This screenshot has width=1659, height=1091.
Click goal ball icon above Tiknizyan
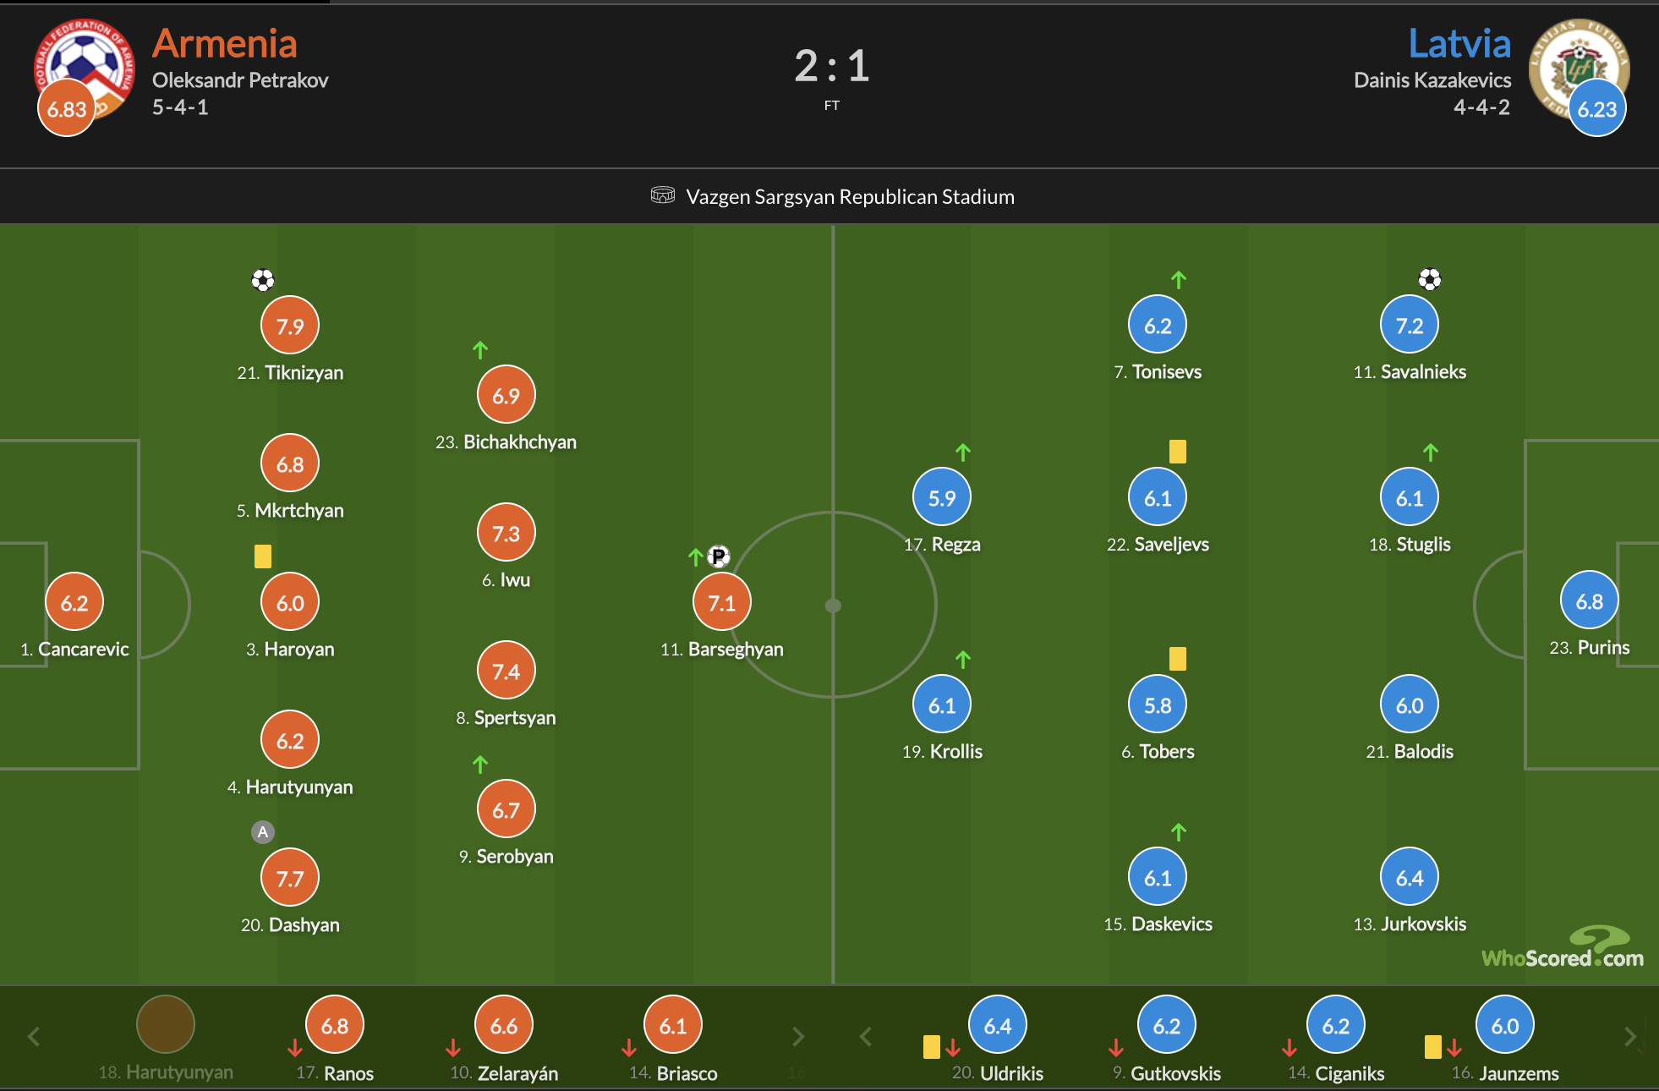263,280
